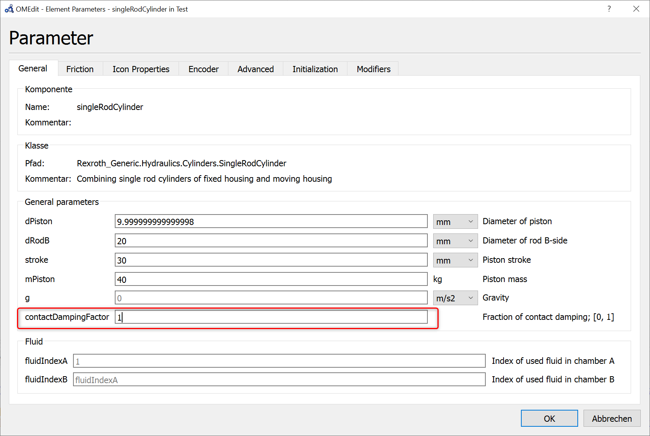Open the dPiston unit dropdown
This screenshot has height=436, width=650.
pyautogui.click(x=455, y=221)
